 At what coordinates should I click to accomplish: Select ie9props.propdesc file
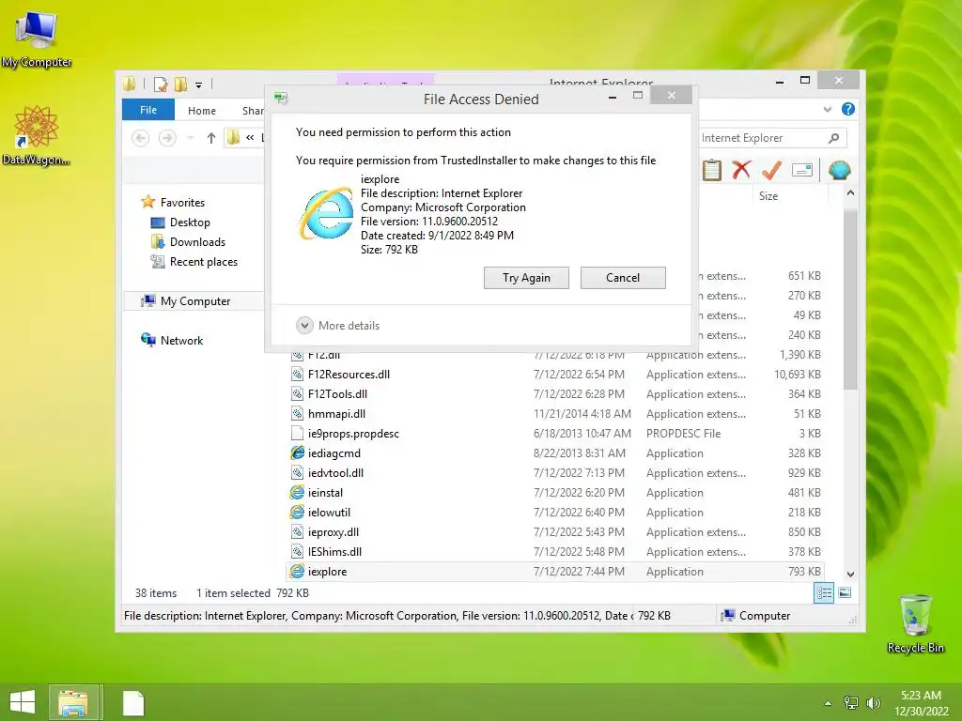353,434
